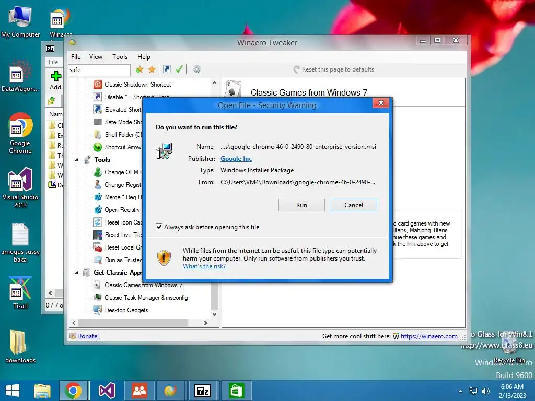Open Windows Store from the taskbar

pyautogui.click(x=236, y=391)
